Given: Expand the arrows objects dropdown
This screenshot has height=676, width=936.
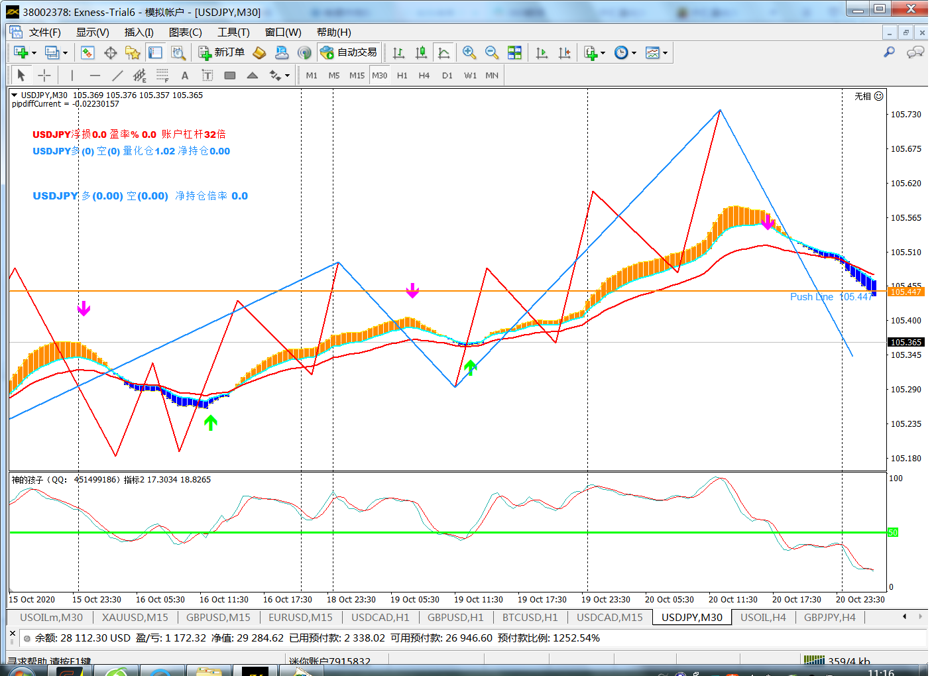Looking at the screenshot, I should pos(287,76).
